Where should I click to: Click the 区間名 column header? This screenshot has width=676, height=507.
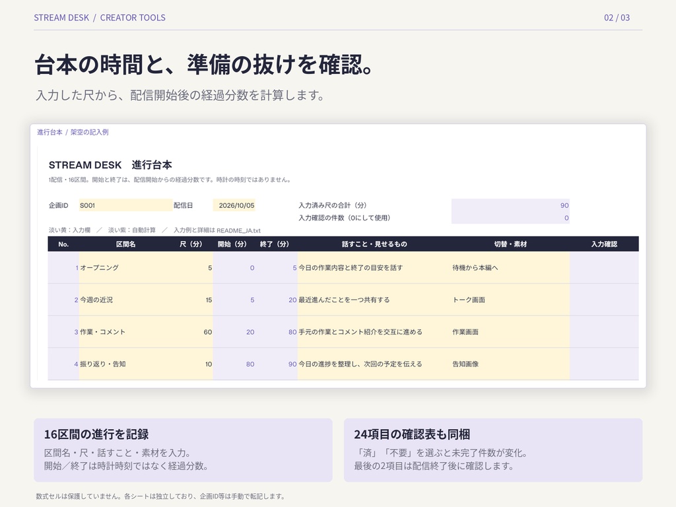coord(125,244)
